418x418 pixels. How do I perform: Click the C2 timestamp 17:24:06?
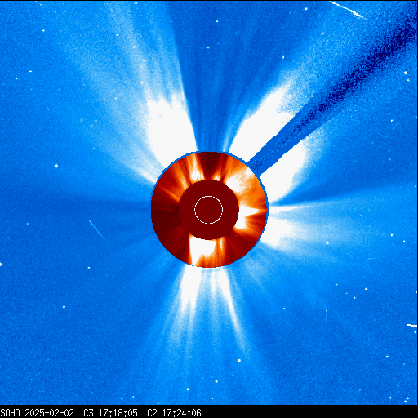coord(181,413)
